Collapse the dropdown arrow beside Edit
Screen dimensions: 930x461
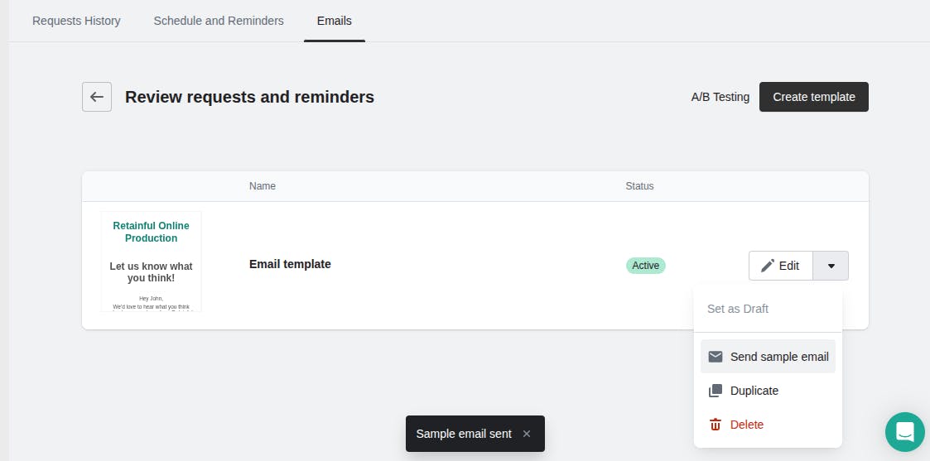point(831,266)
